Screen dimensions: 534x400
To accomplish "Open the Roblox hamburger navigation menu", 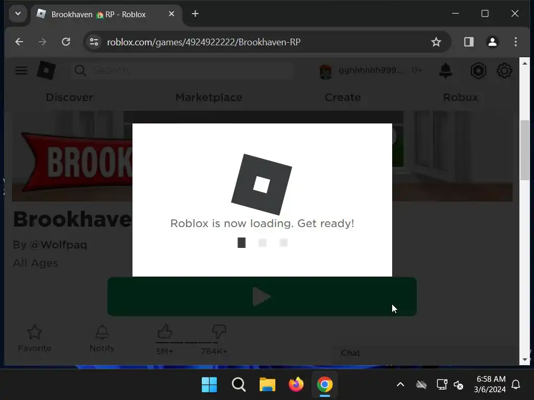I will pyautogui.click(x=21, y=70).
